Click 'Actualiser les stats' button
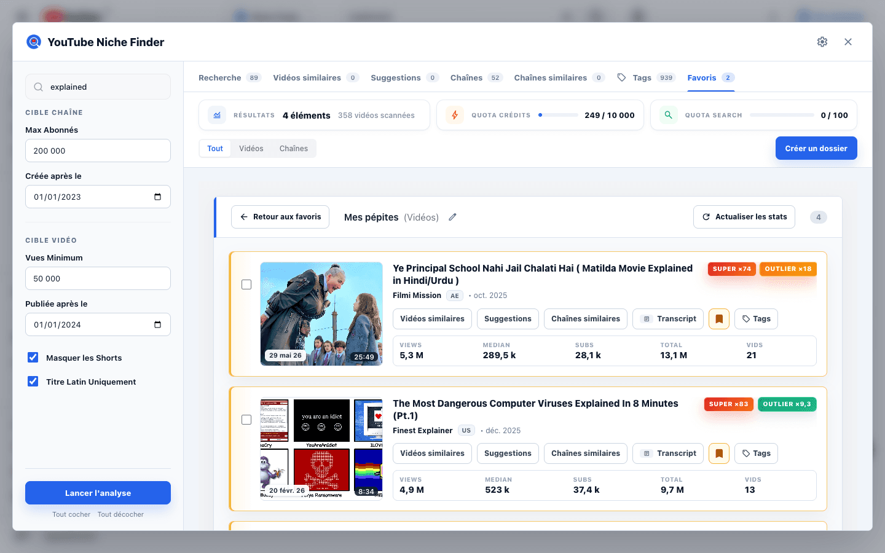This screenshot has width=885, height=553. click(744, 217)
